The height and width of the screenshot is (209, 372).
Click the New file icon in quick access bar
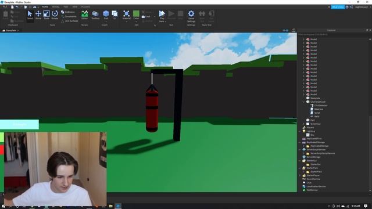point(12,7)
